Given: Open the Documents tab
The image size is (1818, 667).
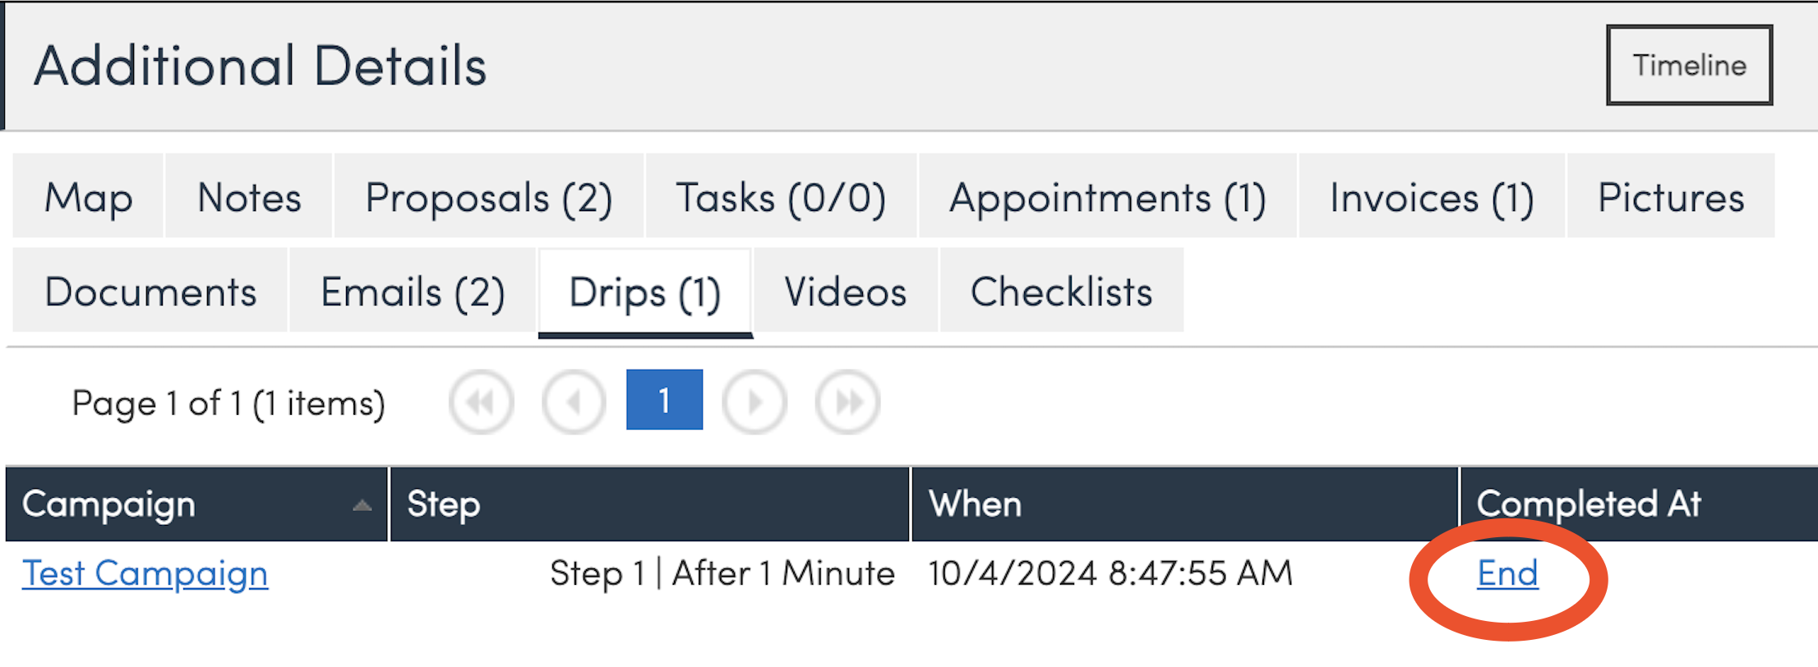Looking at the screenshot, I should click(x=150, y=292).
